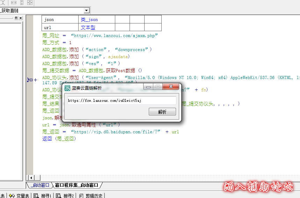
Task: Click the equal height alignment toolbar icon
Action: tap(22, 2)
